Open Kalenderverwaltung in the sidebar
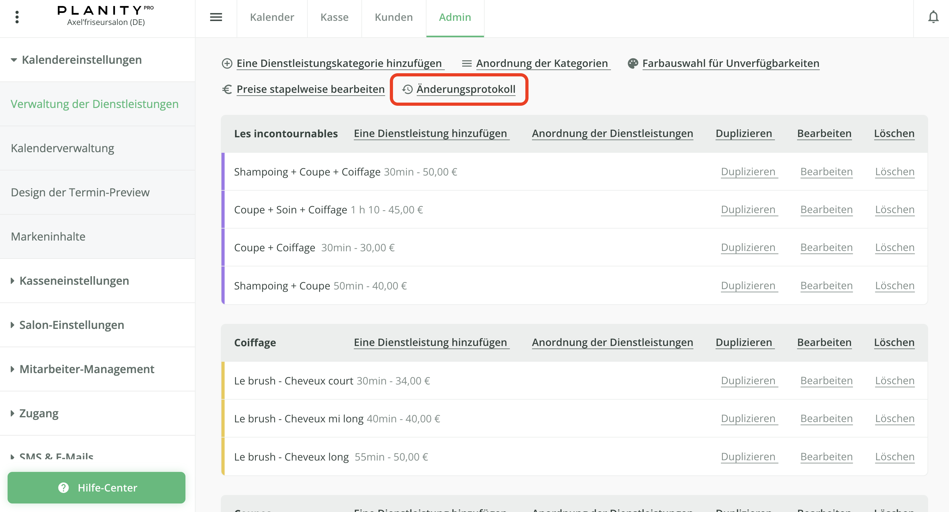The width and height of the screenshot is (949, 512). pos(62,148)
